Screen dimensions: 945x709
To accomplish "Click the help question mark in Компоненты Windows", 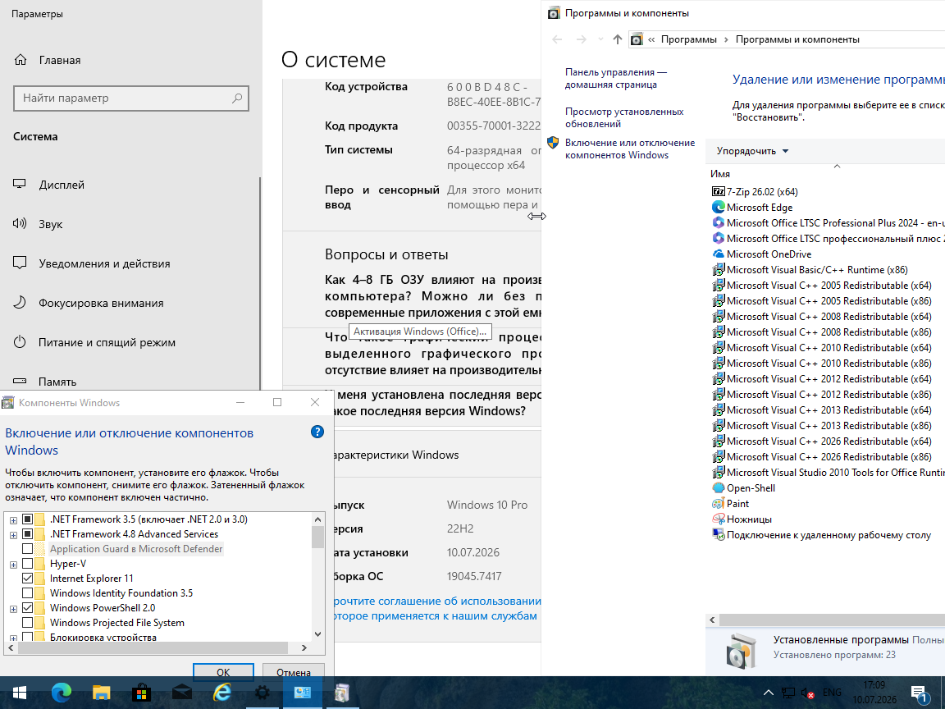I will (317, 432).
